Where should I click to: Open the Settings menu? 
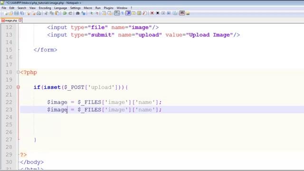[75, 8]
